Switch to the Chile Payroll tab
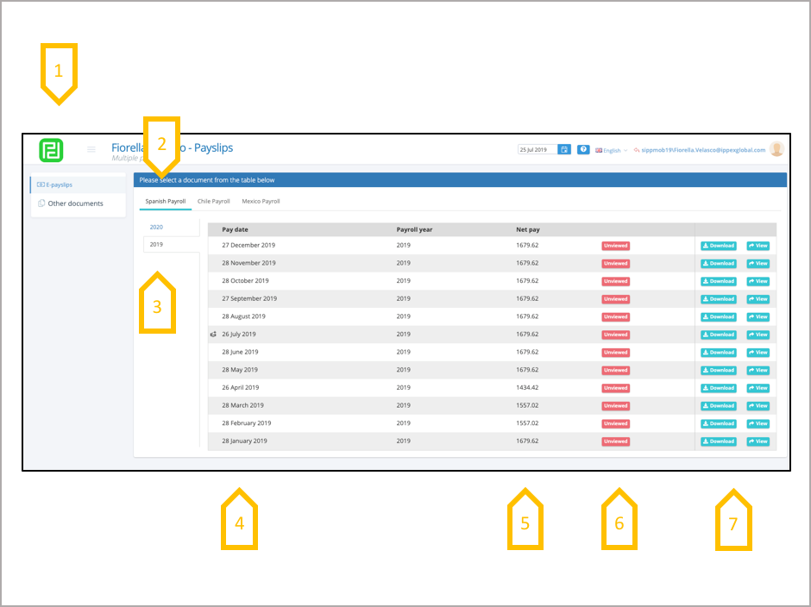 point(214,201)
